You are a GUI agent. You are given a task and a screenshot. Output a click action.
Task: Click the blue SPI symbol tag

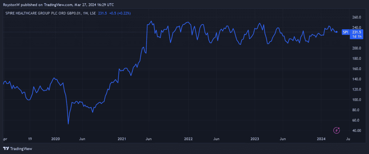tap(346, 32)
